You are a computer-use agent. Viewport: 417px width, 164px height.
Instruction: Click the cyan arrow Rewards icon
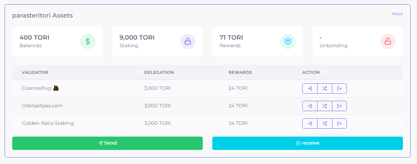[x=288, y=41]
